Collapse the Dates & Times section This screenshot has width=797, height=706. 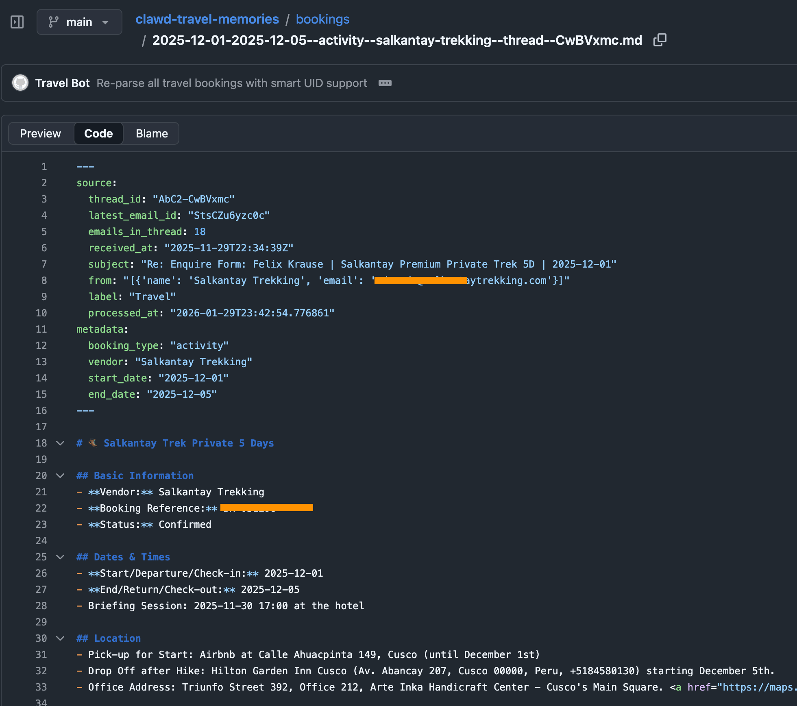point(60,557)
